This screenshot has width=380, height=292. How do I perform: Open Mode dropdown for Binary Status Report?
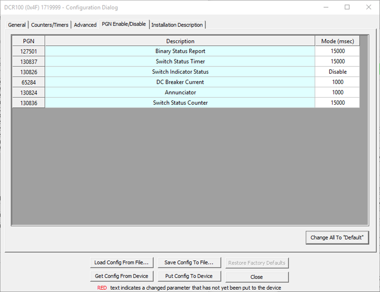pos(337,51)
